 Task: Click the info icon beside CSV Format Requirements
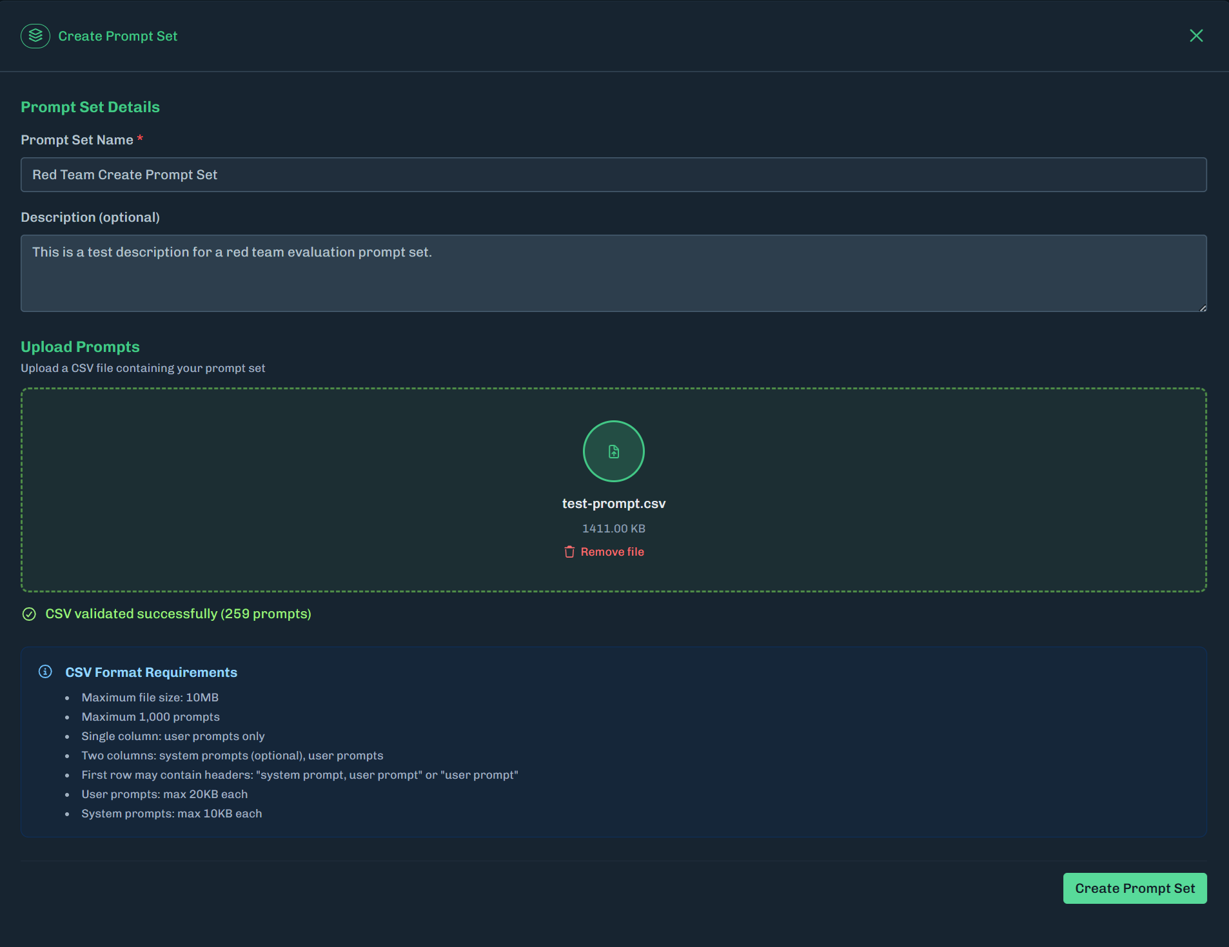point(45,671)
